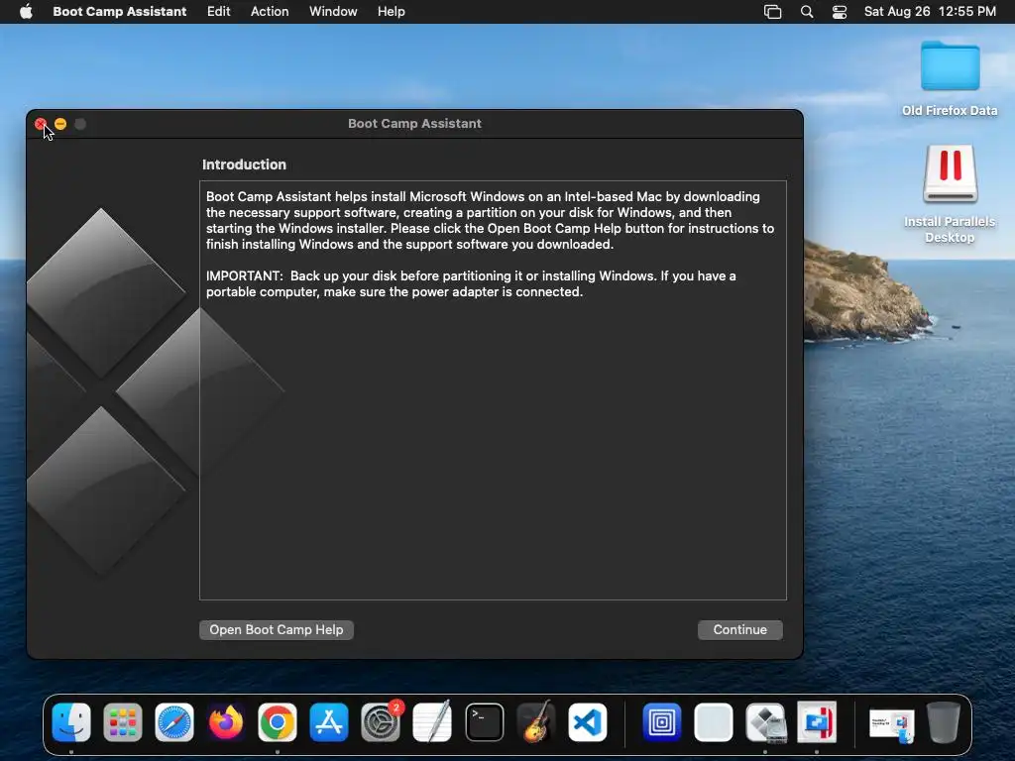The height and width of the screenshot is (761, 1015).
Task: Open Trash from the Dock
Action: tap(944, 722)
